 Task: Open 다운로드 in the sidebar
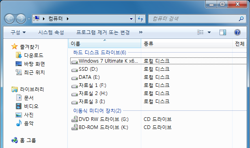(x=34, y=55)
